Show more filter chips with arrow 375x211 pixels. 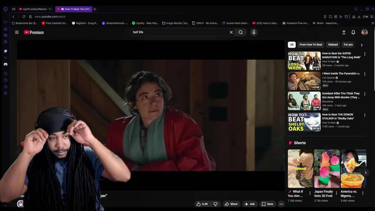click(362, 45)
